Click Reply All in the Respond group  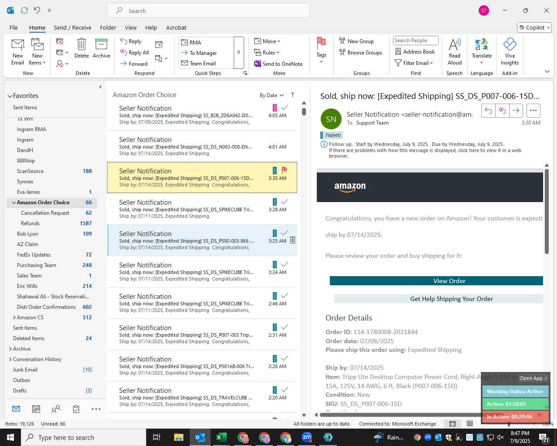[x=135, y=53]
